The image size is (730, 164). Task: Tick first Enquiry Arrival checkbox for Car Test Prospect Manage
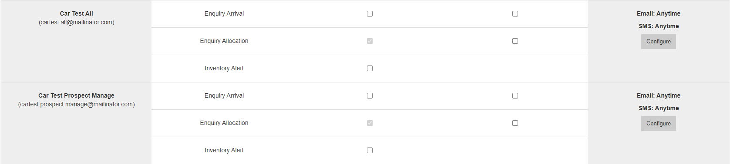[370, 96]
